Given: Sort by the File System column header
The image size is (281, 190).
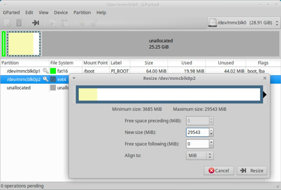Looking at the screenshot, I should [66, 63].
